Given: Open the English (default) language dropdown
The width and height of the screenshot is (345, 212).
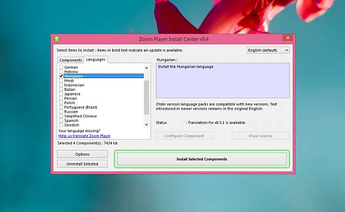Looking at the screenshot, I should [x=268, y=51].
